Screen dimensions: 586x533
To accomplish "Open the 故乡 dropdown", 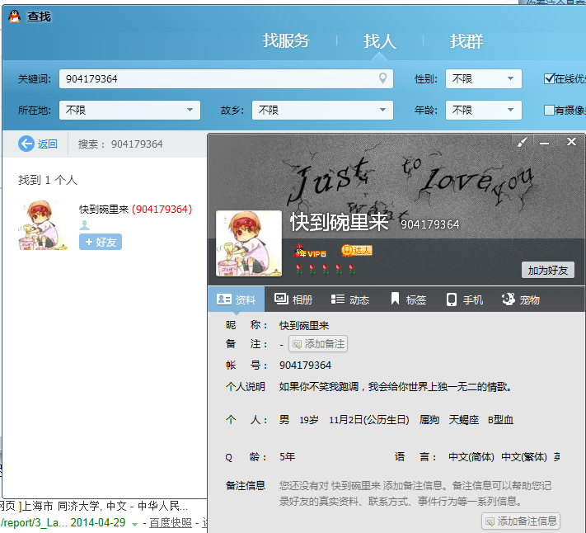I will click(x=322, y=110).
